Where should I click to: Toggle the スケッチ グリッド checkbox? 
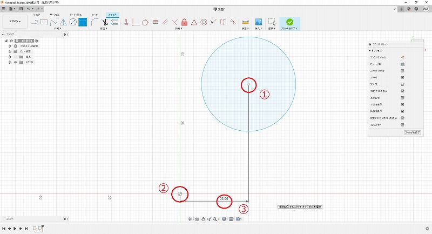click(x=403, y=71)
